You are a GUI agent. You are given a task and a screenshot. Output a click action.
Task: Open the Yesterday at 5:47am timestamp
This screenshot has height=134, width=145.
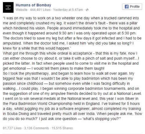click(x=68, y=10)
